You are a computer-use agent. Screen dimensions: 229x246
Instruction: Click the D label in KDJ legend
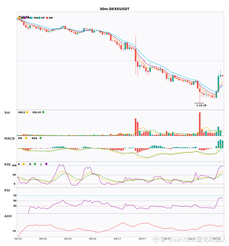tap(30, 164)
